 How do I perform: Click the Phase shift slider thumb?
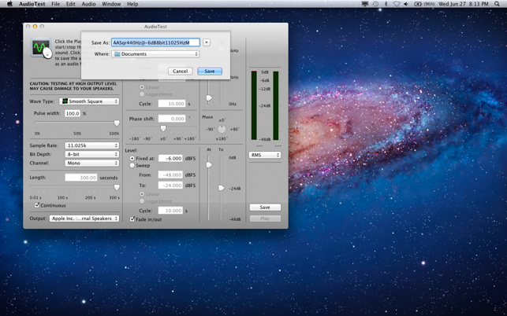pyautogui.click(x=163, y=129)
